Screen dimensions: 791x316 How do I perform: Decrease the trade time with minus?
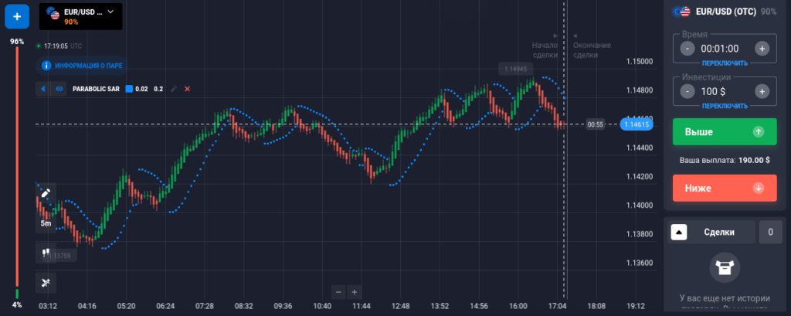click(x=687, y=49)
